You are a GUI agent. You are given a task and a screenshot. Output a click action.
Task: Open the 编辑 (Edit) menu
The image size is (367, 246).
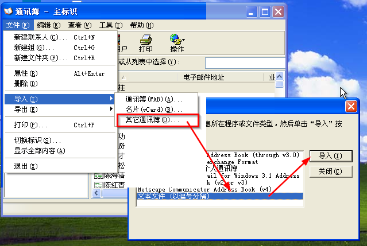point(49,25)
